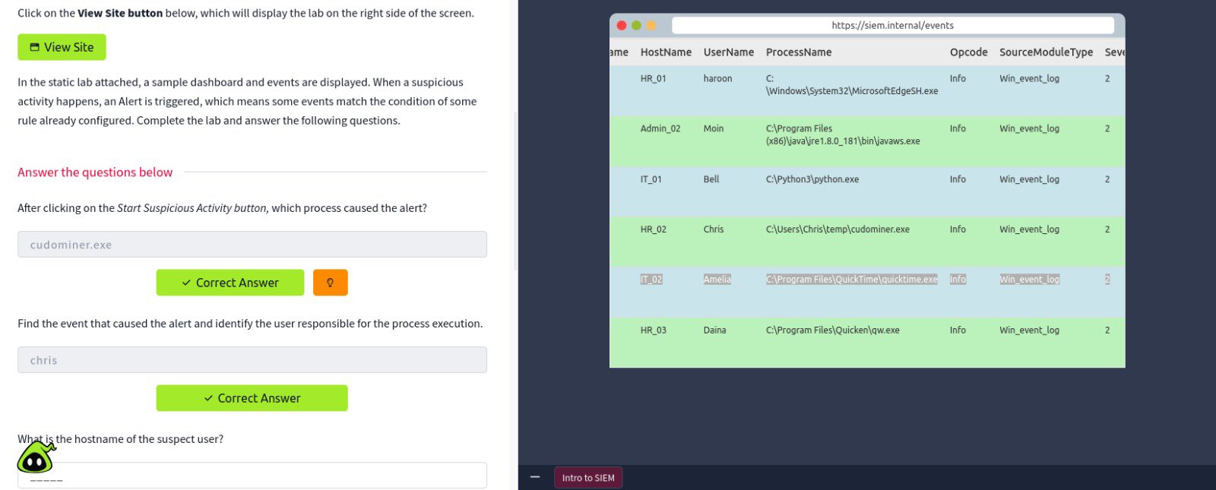
Task: Click the orange window dot in the SIEM browser
Action: (x=651, y=25)
